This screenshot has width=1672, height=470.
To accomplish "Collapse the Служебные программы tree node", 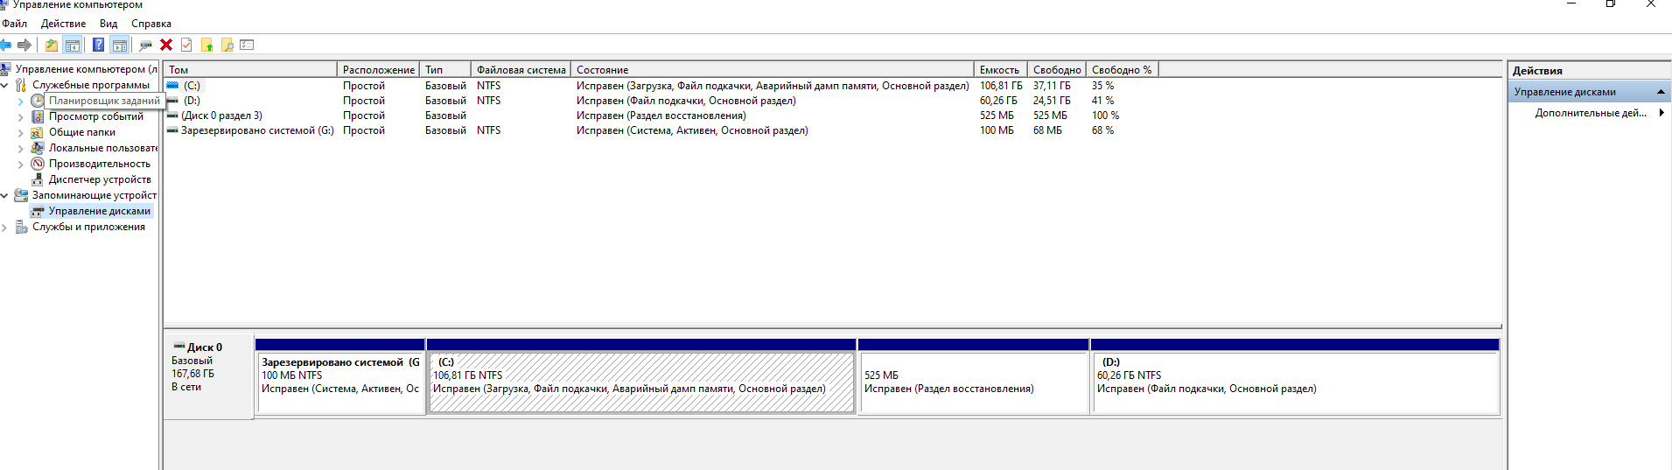I will [x=5, y=86].
